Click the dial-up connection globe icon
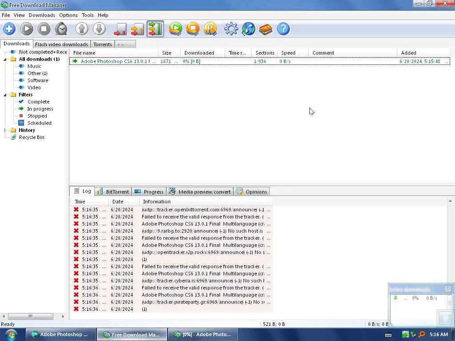This screenshot has height=341, width=455. pyautogui.click(x=248, y=29)
